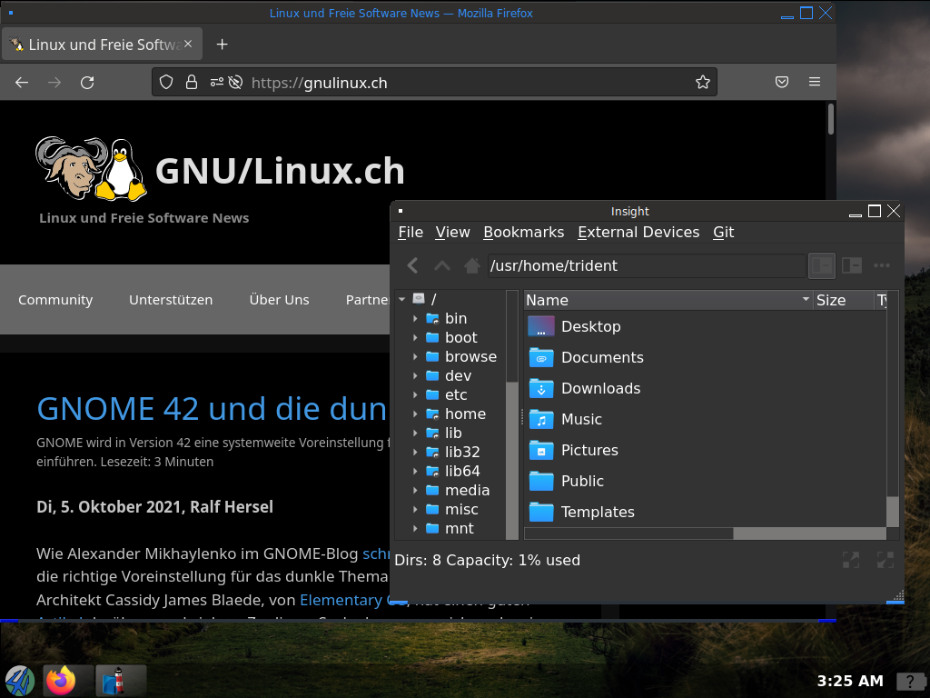Screen dimensions: 930x698
Task: Bookmark this page with the star
Action: [x=703, y=82]
